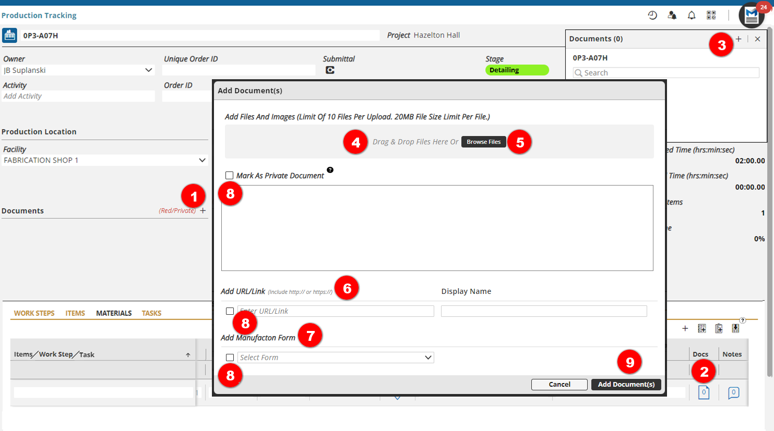Click plus icon in Documents panel header

739,39
